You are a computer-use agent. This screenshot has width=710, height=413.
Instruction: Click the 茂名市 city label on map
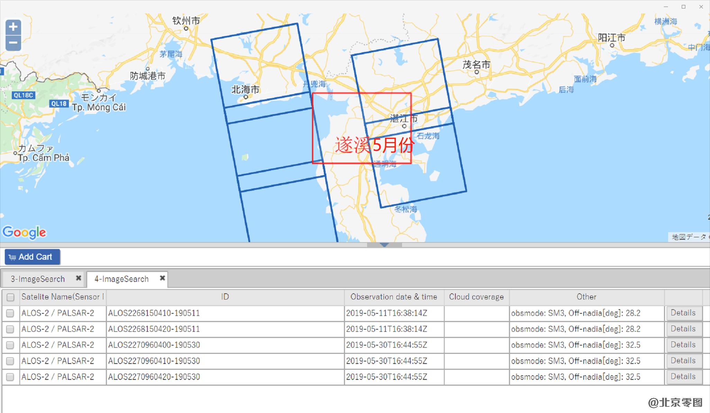(476, 64)
